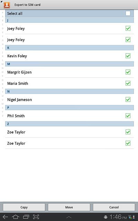Go to Home via house icon
Screen dimensions: 138x221
[x=16, y=217]
